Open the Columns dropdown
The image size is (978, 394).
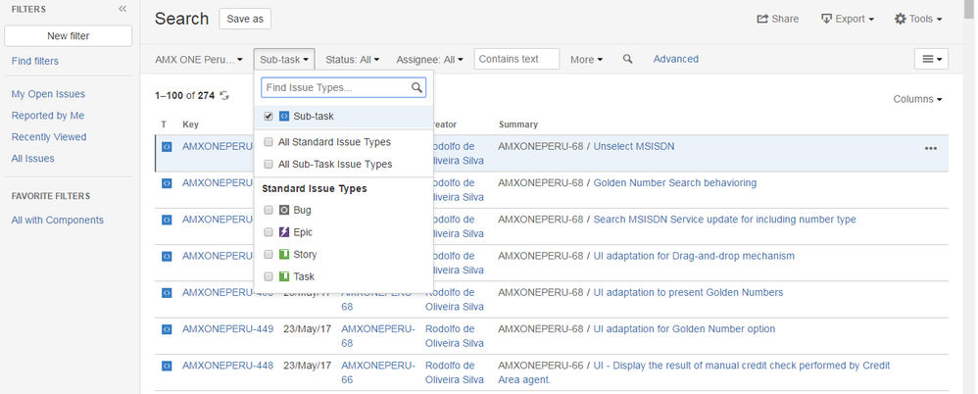917,99
